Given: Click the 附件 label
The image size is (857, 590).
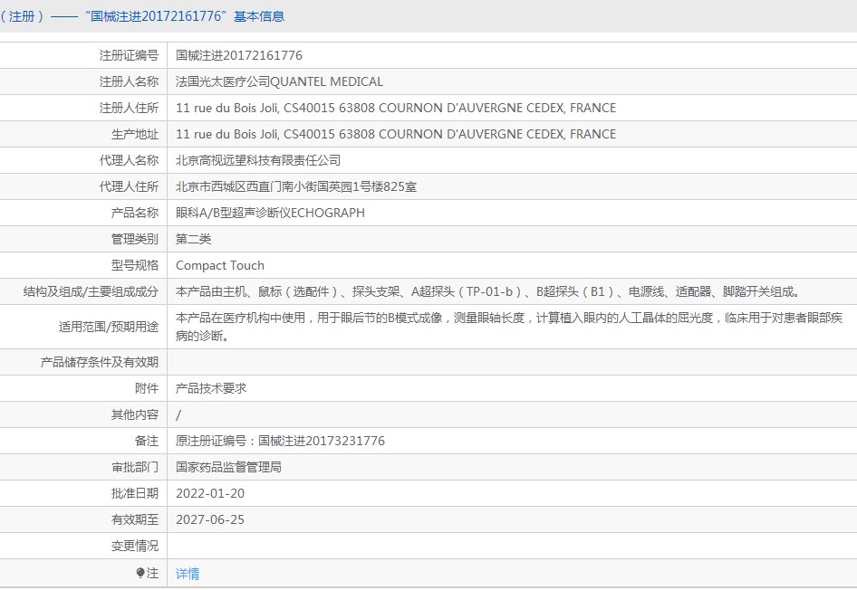Looking at the screenshot, I should (147, 388).
